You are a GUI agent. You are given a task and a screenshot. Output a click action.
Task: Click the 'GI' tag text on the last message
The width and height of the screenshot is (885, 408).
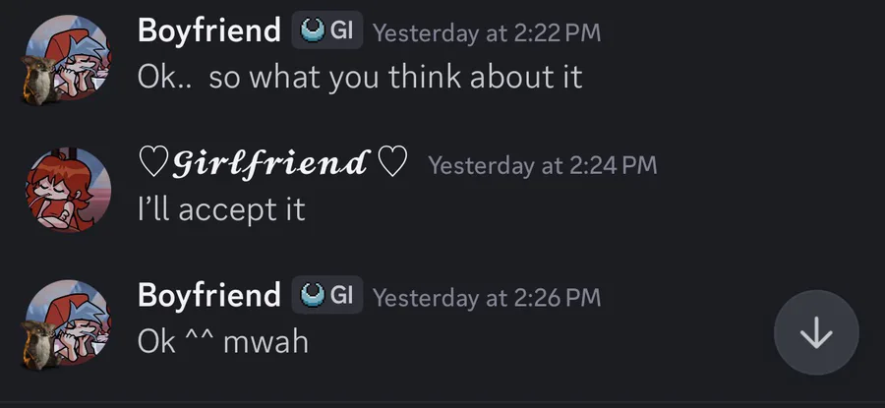[342, 295]
